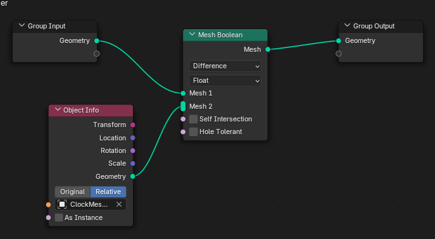Click Group Output Geometry input socket
The height and width of the screenshot is (239, 435).
[339, 41]
